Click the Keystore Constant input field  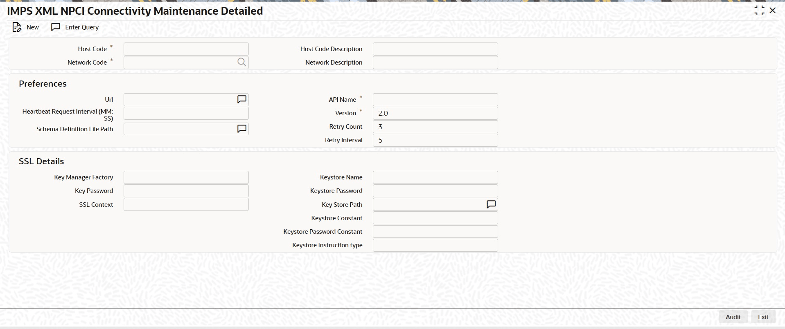click(435, 218)
